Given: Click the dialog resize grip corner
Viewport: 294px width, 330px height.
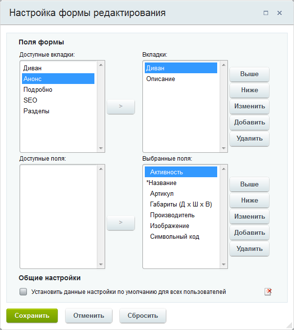Looking at the screenshot, I should [x=290, y=326].
